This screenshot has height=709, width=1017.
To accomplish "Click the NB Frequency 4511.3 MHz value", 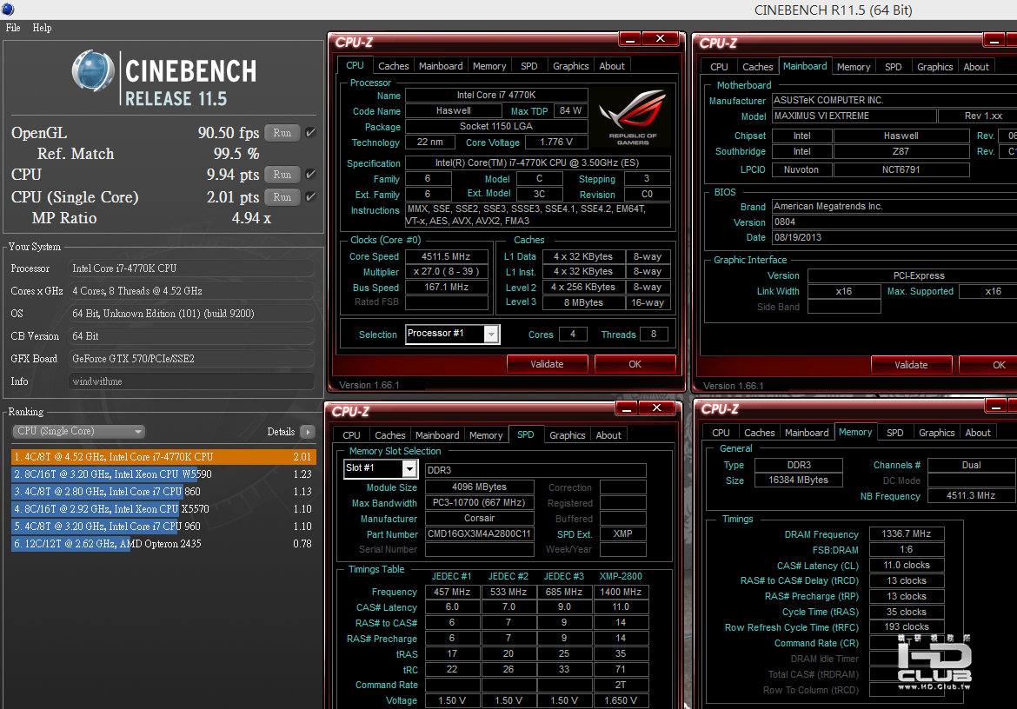I will pyautogui.click(x=971, y=496).
